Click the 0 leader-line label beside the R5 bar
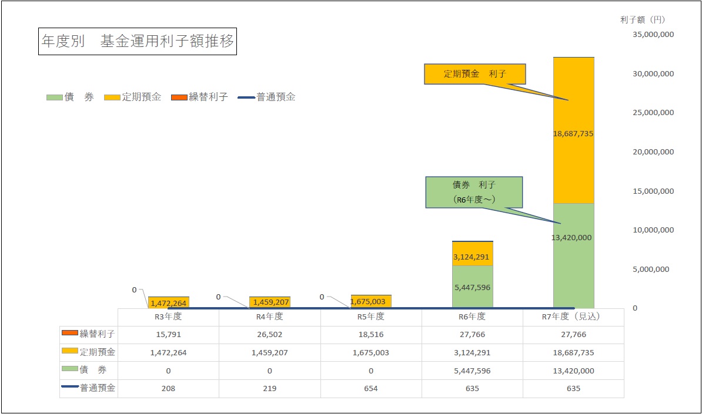Image resolution: width=702 pixels, height=414 pixels. click(322, 297)
